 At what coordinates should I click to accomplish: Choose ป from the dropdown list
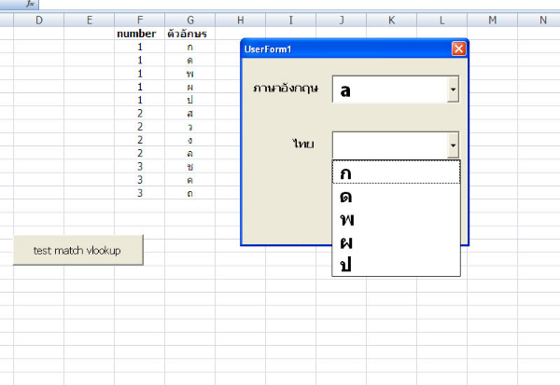click(396, 265)
